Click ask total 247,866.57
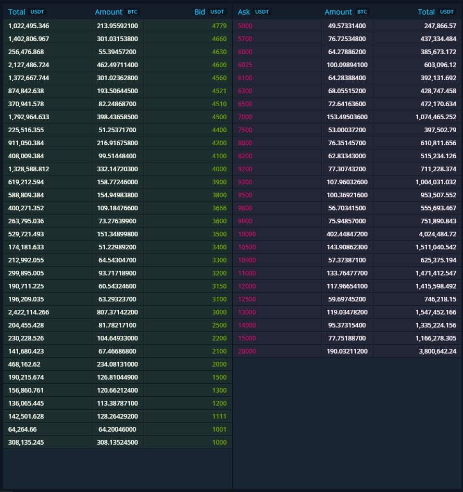This screenshot has width=463, height=492. pos(440,26)
